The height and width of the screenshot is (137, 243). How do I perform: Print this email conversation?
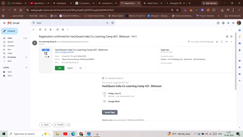[x=227, y=36]
